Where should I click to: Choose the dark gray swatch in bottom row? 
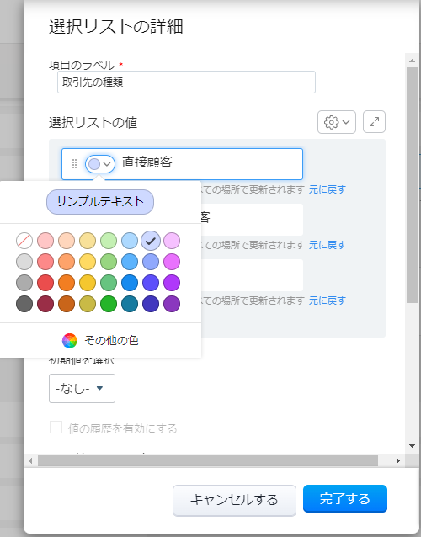click(24, 304)
